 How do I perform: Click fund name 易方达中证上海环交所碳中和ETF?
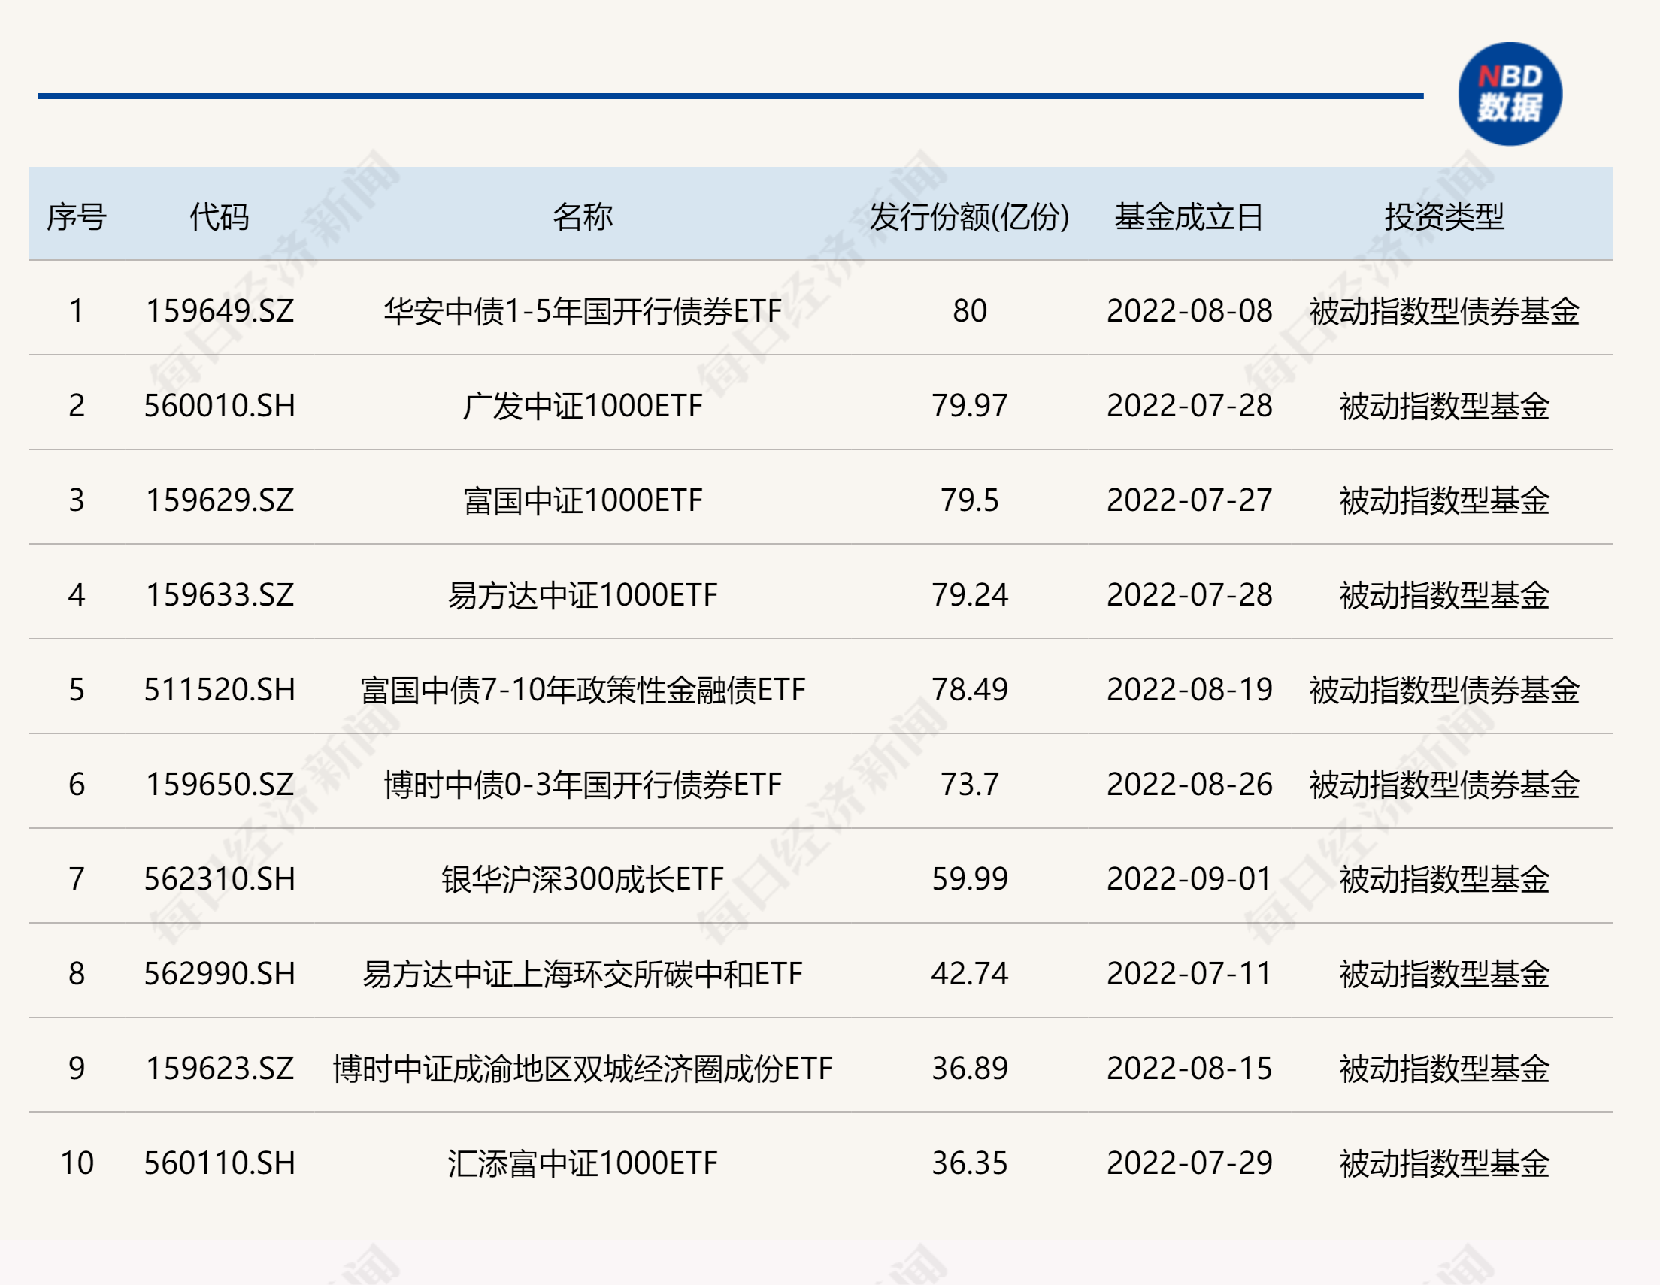click(x=583, y=973)
